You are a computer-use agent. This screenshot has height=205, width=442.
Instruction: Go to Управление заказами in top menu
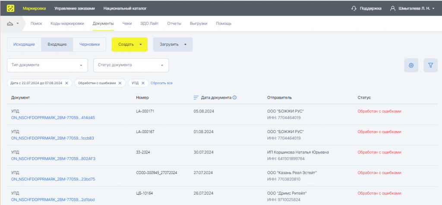click(75, 8)
